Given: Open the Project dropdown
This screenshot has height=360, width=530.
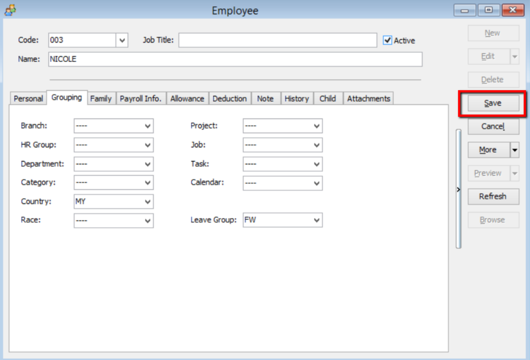Looking at the screenshot, I should click(316, 126).
